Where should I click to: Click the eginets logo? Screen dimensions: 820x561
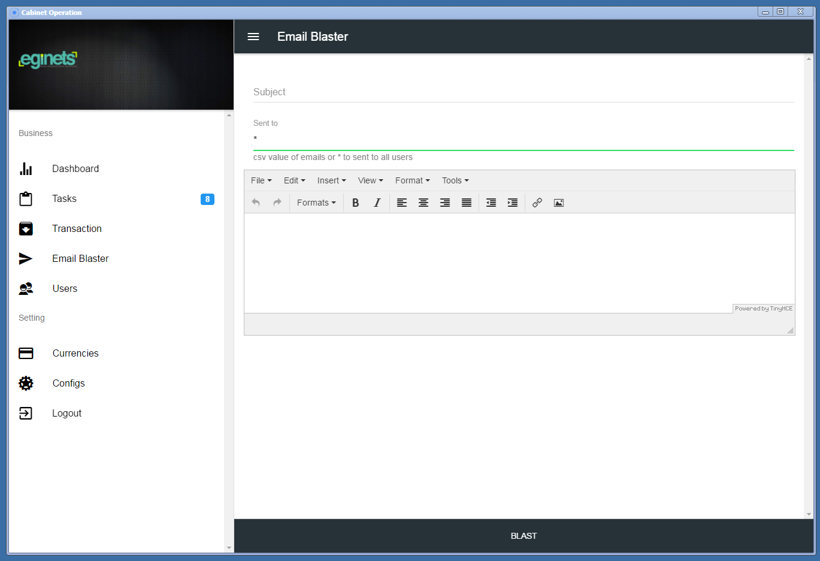click(x=48, y=59)
